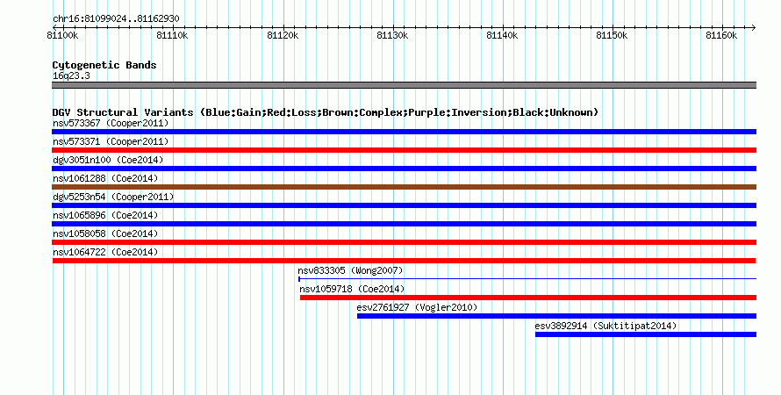Click the nsv573367 blue gain variant bar

(x=404, y=132)
